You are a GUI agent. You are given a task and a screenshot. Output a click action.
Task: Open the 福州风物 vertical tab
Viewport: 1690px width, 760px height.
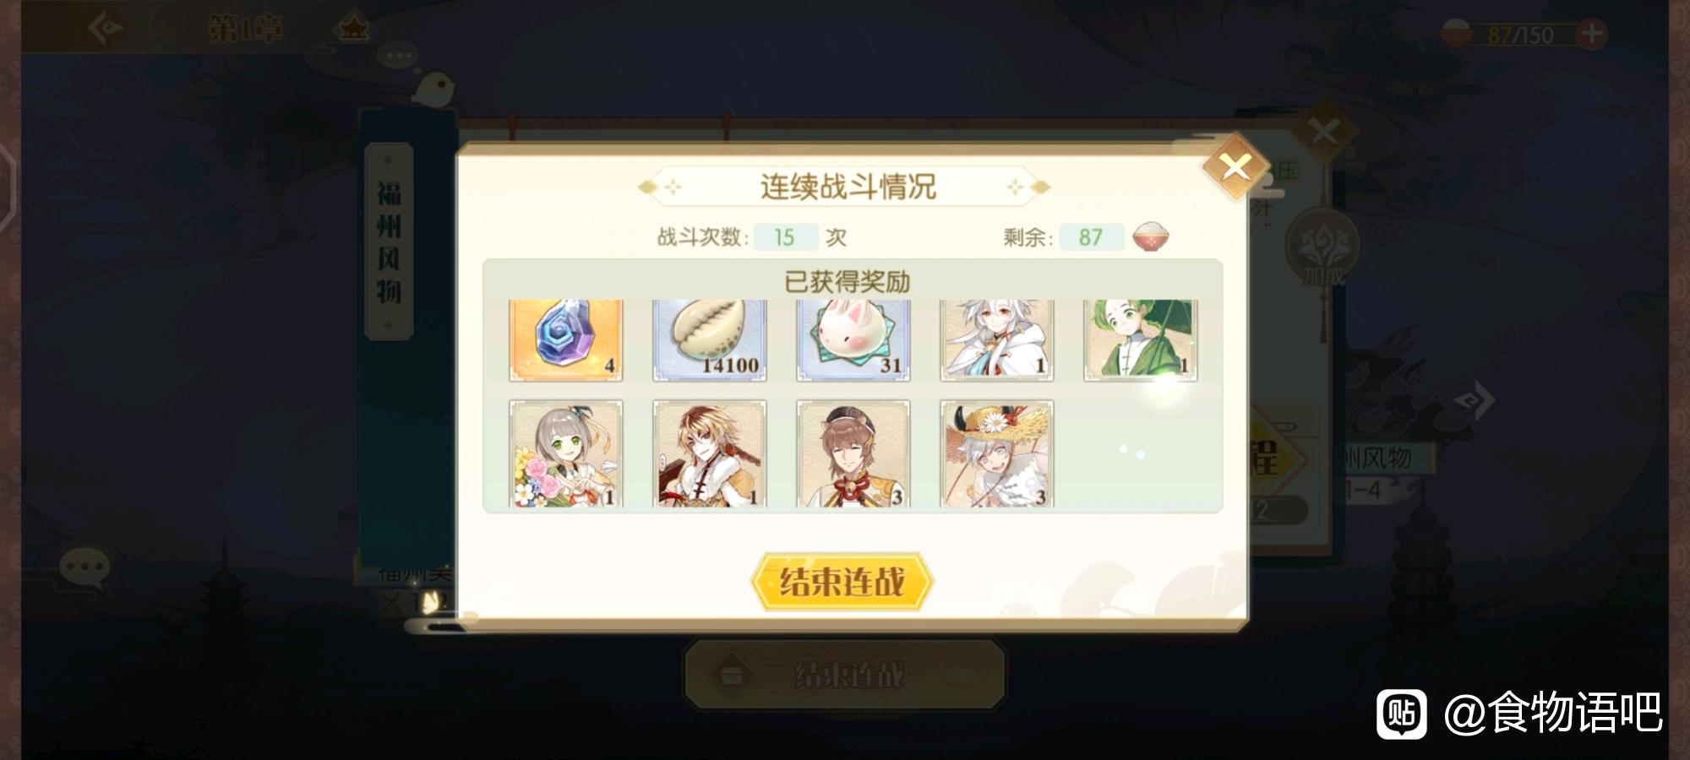pyautogui.click(x=389, y=242)
